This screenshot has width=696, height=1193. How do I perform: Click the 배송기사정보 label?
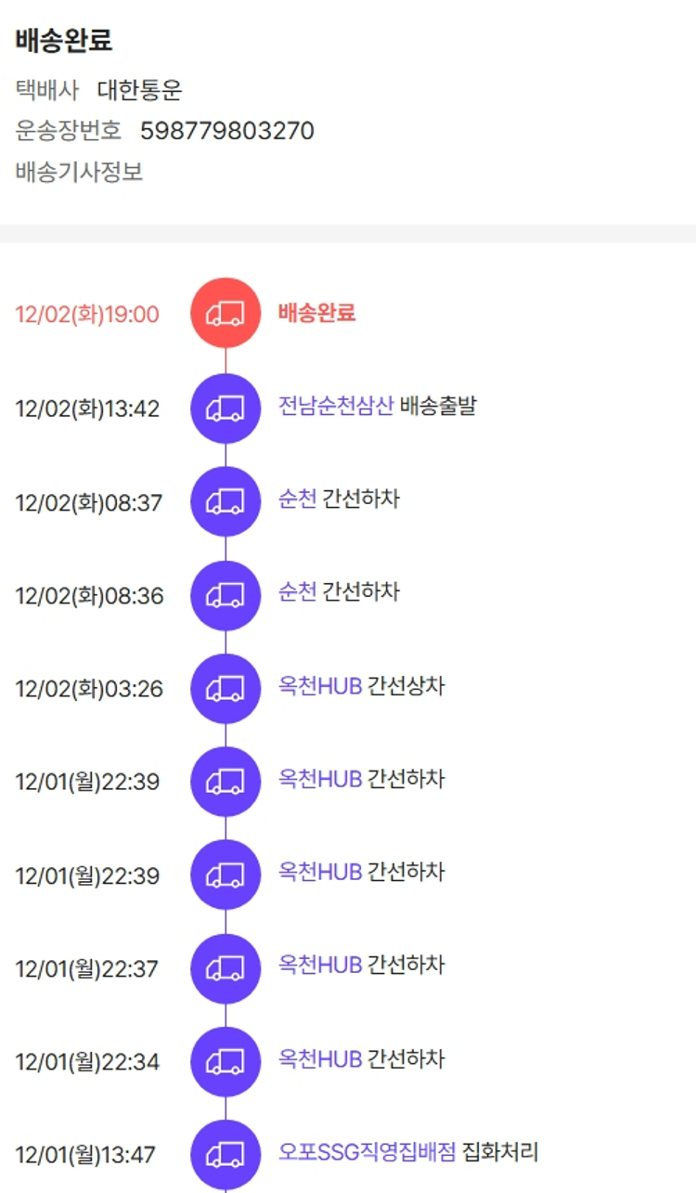pyautogui.click(x=79, y=172)
